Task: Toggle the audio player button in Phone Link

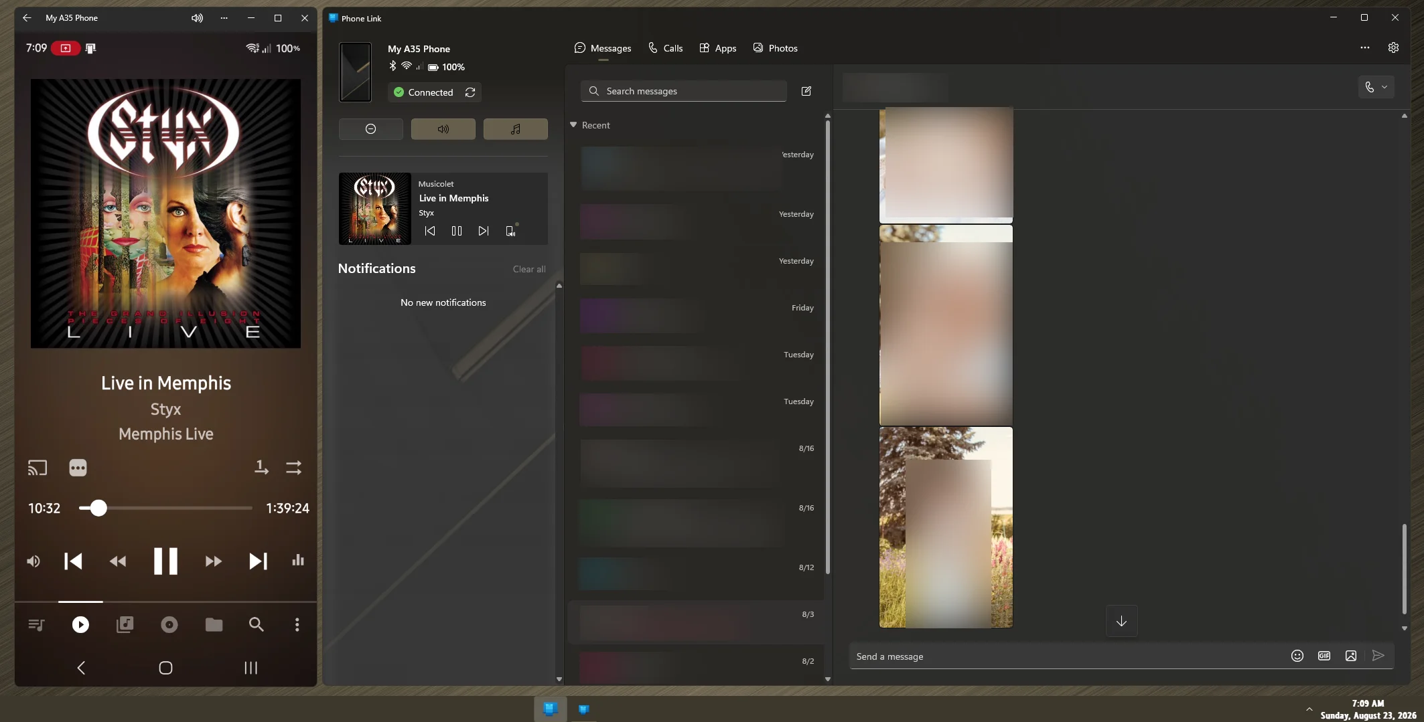Action: coord(516,129)
